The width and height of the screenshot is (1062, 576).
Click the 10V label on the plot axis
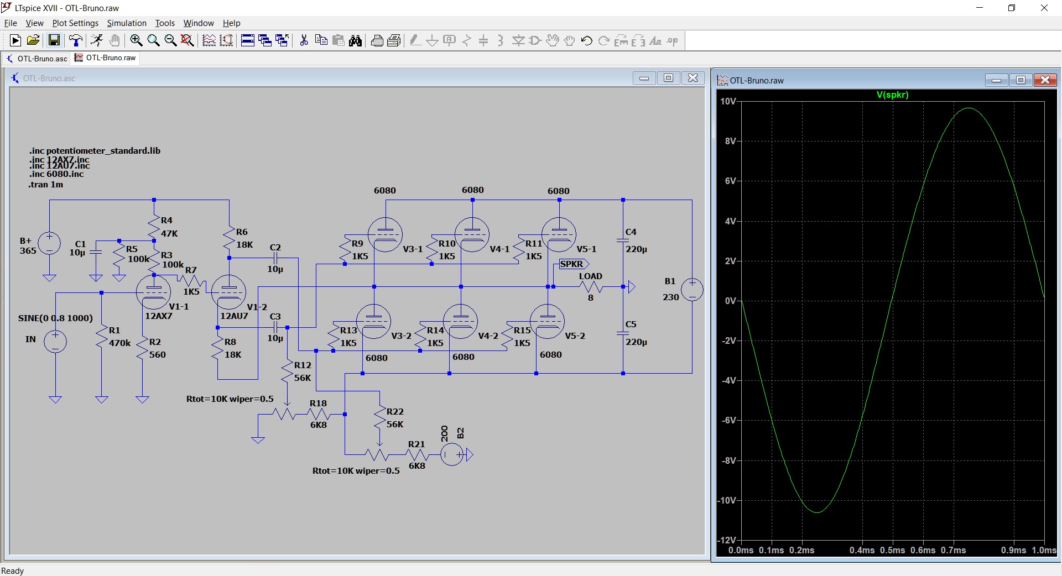(x=728, y=101)
